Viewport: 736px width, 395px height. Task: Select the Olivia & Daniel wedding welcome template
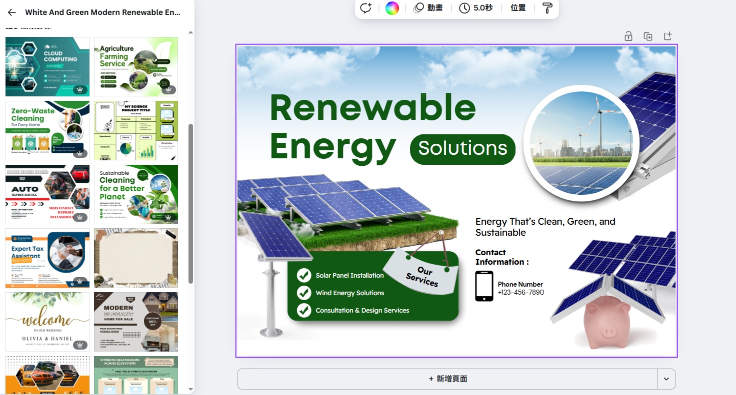click(x=47, y=322)
